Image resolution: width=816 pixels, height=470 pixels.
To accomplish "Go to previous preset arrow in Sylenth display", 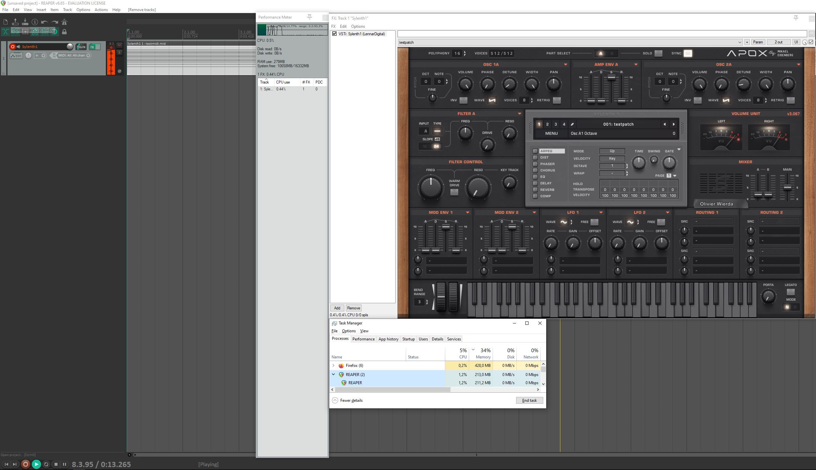I will [x=664, y=124].
